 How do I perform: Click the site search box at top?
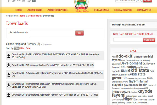click(x=129, y=1)
